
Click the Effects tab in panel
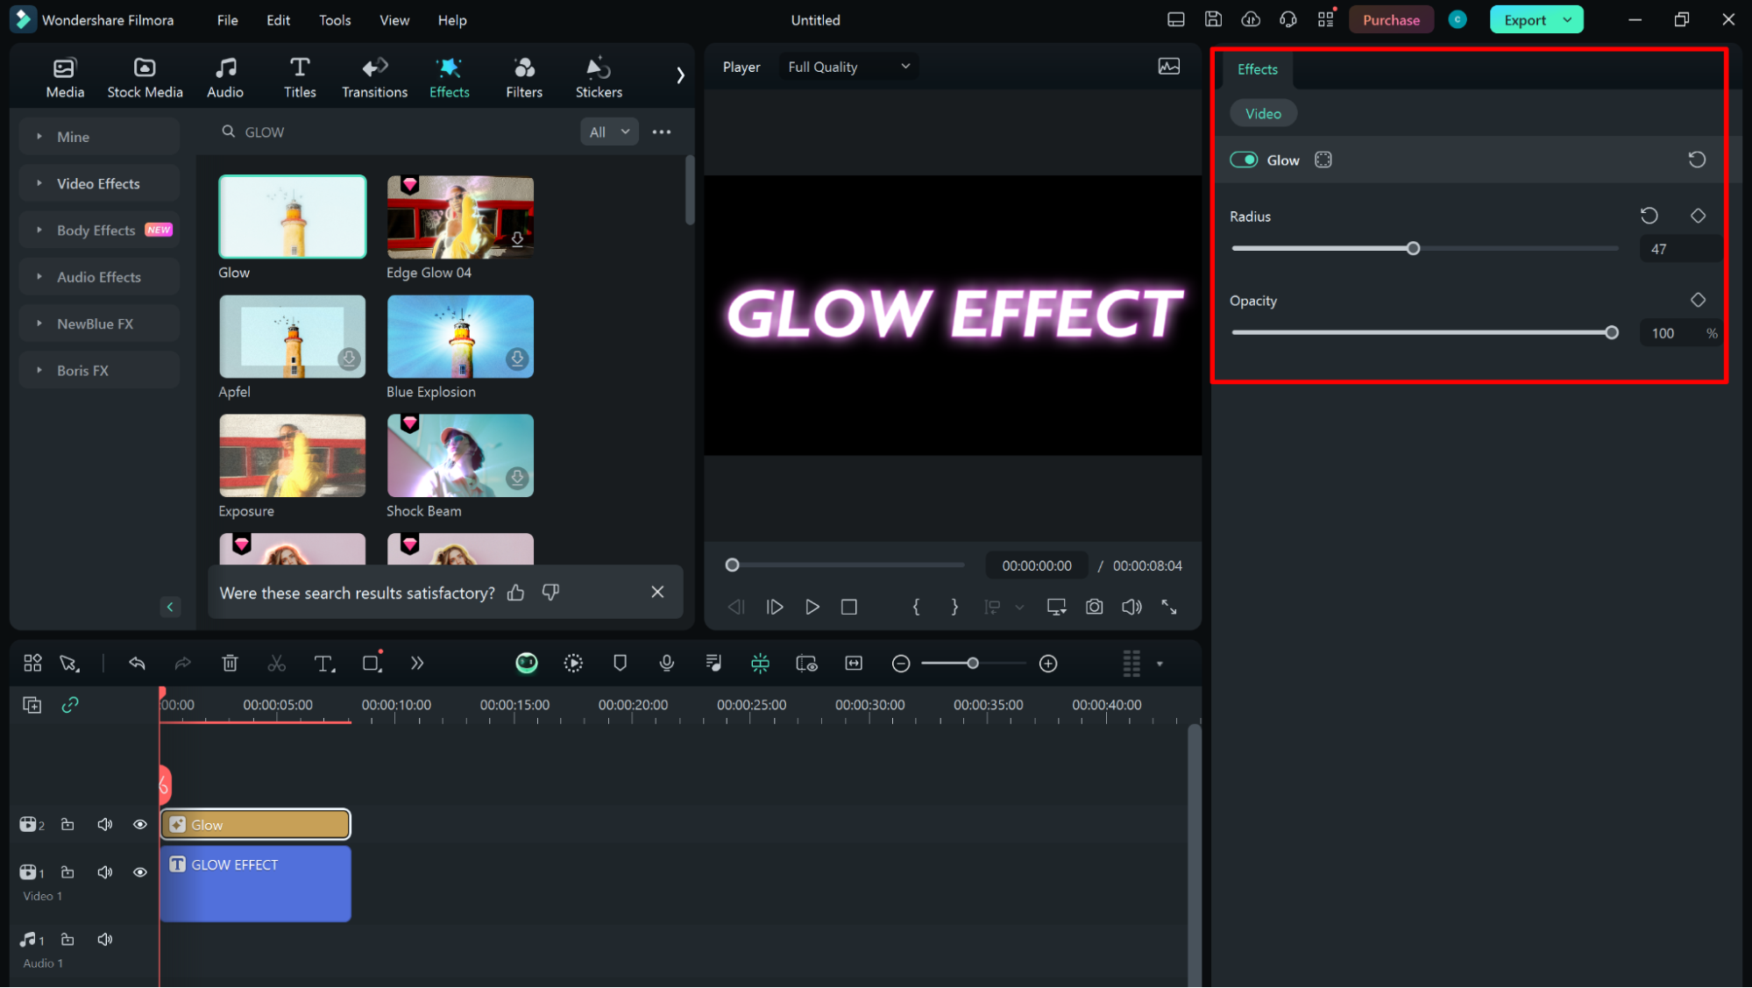click(1258, 68)
